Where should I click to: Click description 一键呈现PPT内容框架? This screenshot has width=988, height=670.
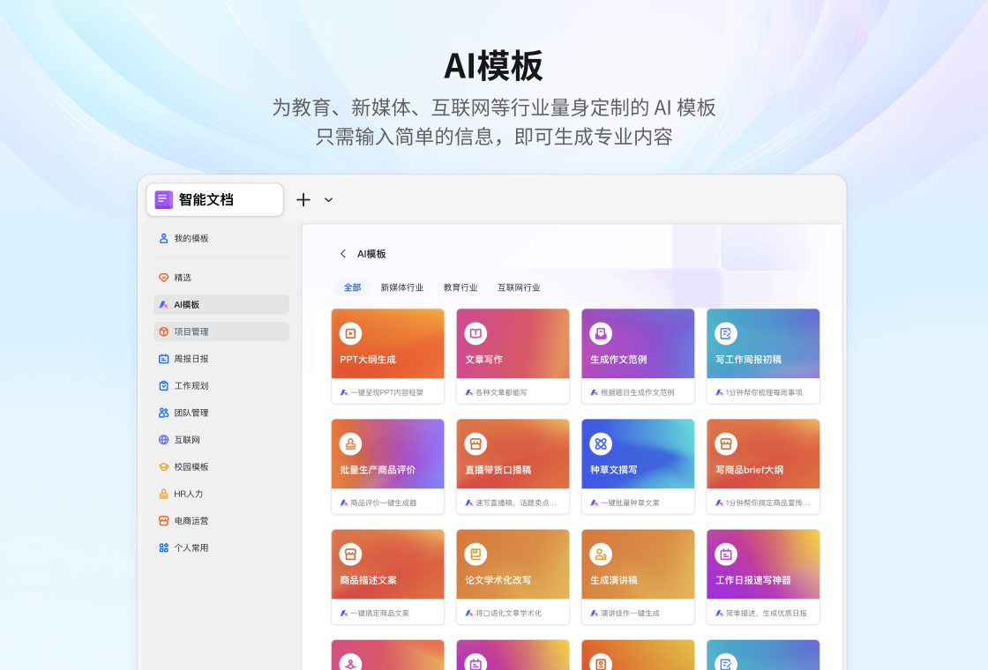387,392
